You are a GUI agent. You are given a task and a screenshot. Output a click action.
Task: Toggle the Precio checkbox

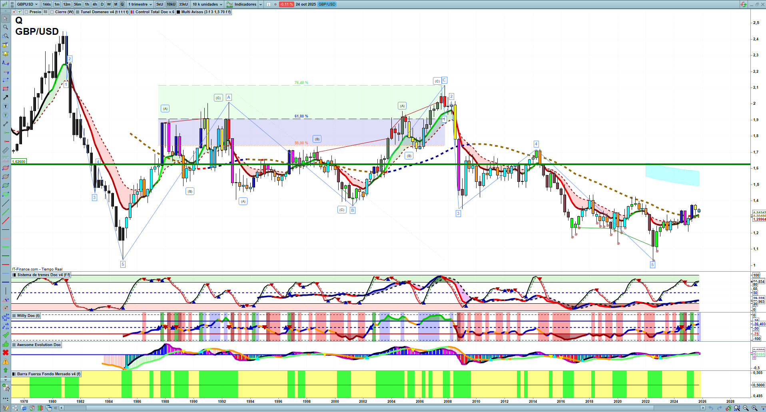coord(27,12)
